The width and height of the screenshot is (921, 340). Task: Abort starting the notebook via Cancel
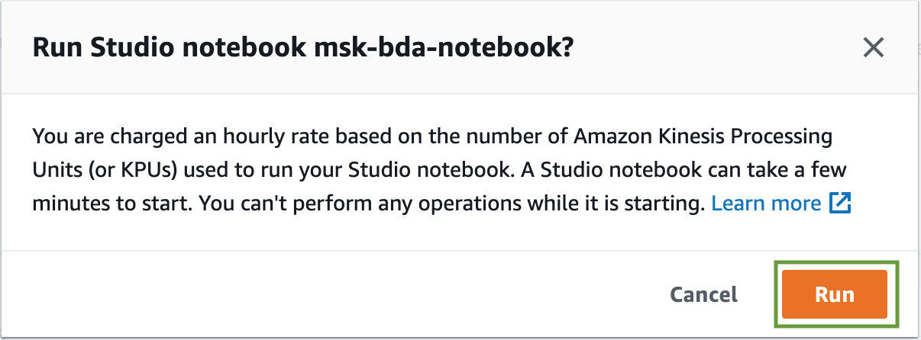tap(703, 294)
